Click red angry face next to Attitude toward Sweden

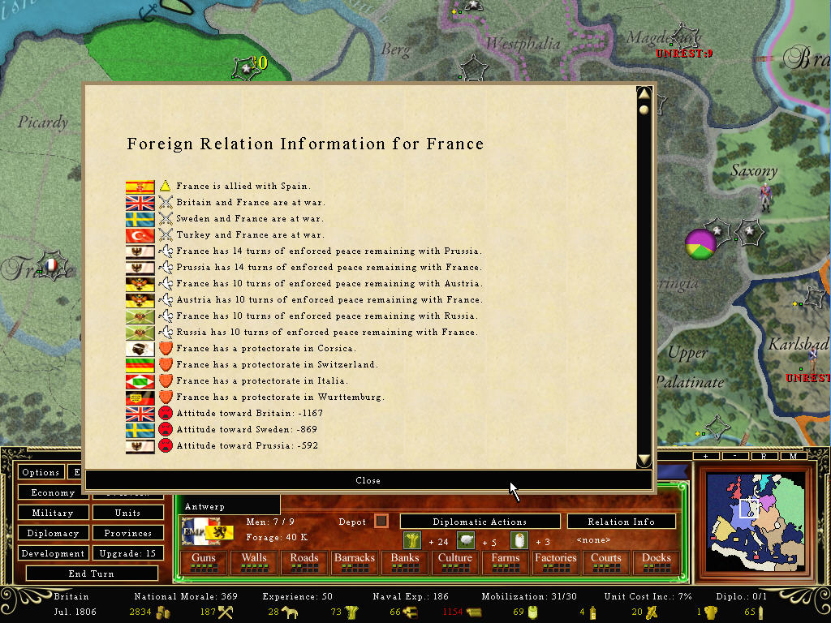[166, 430]
